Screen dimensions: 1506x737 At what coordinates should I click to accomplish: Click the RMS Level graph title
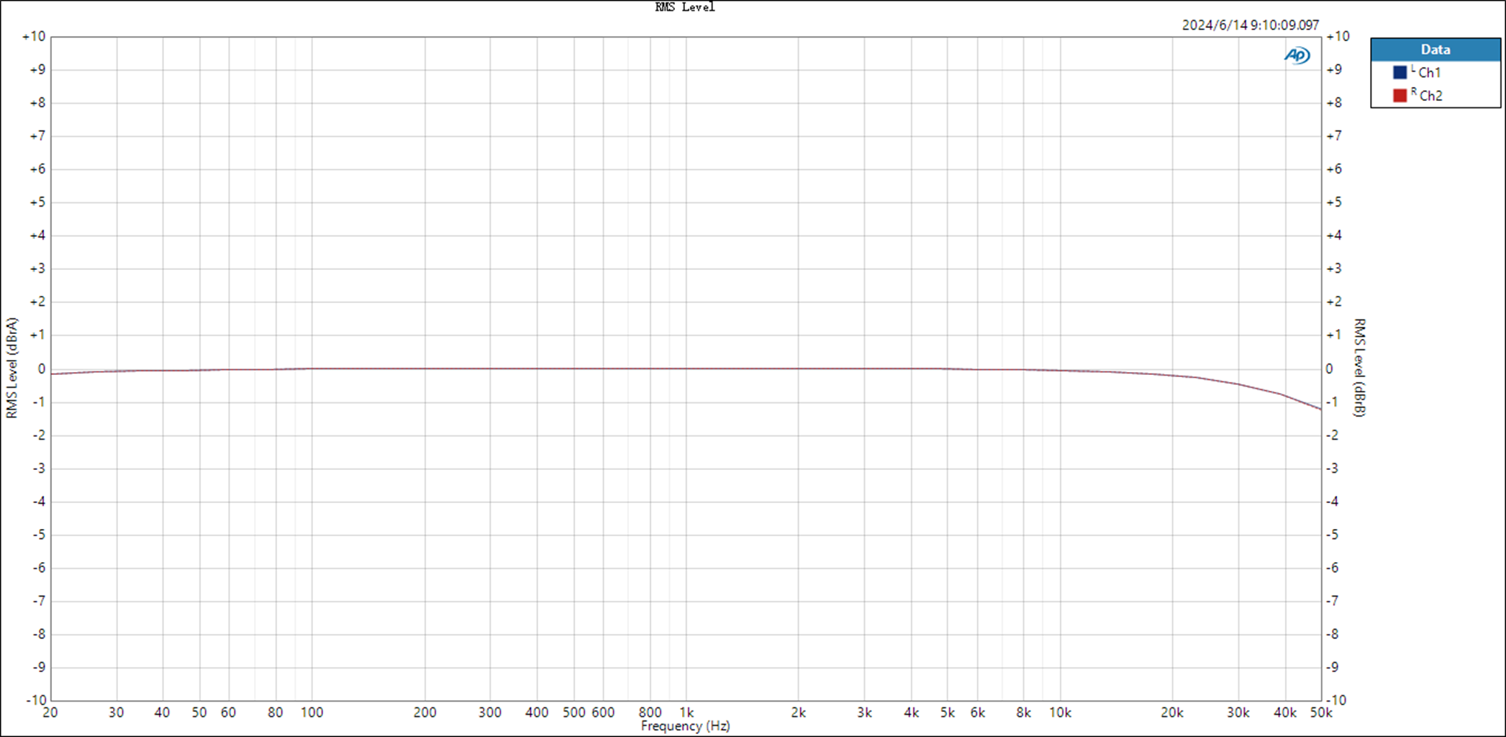pyautogui.click(x=684, y=6)
